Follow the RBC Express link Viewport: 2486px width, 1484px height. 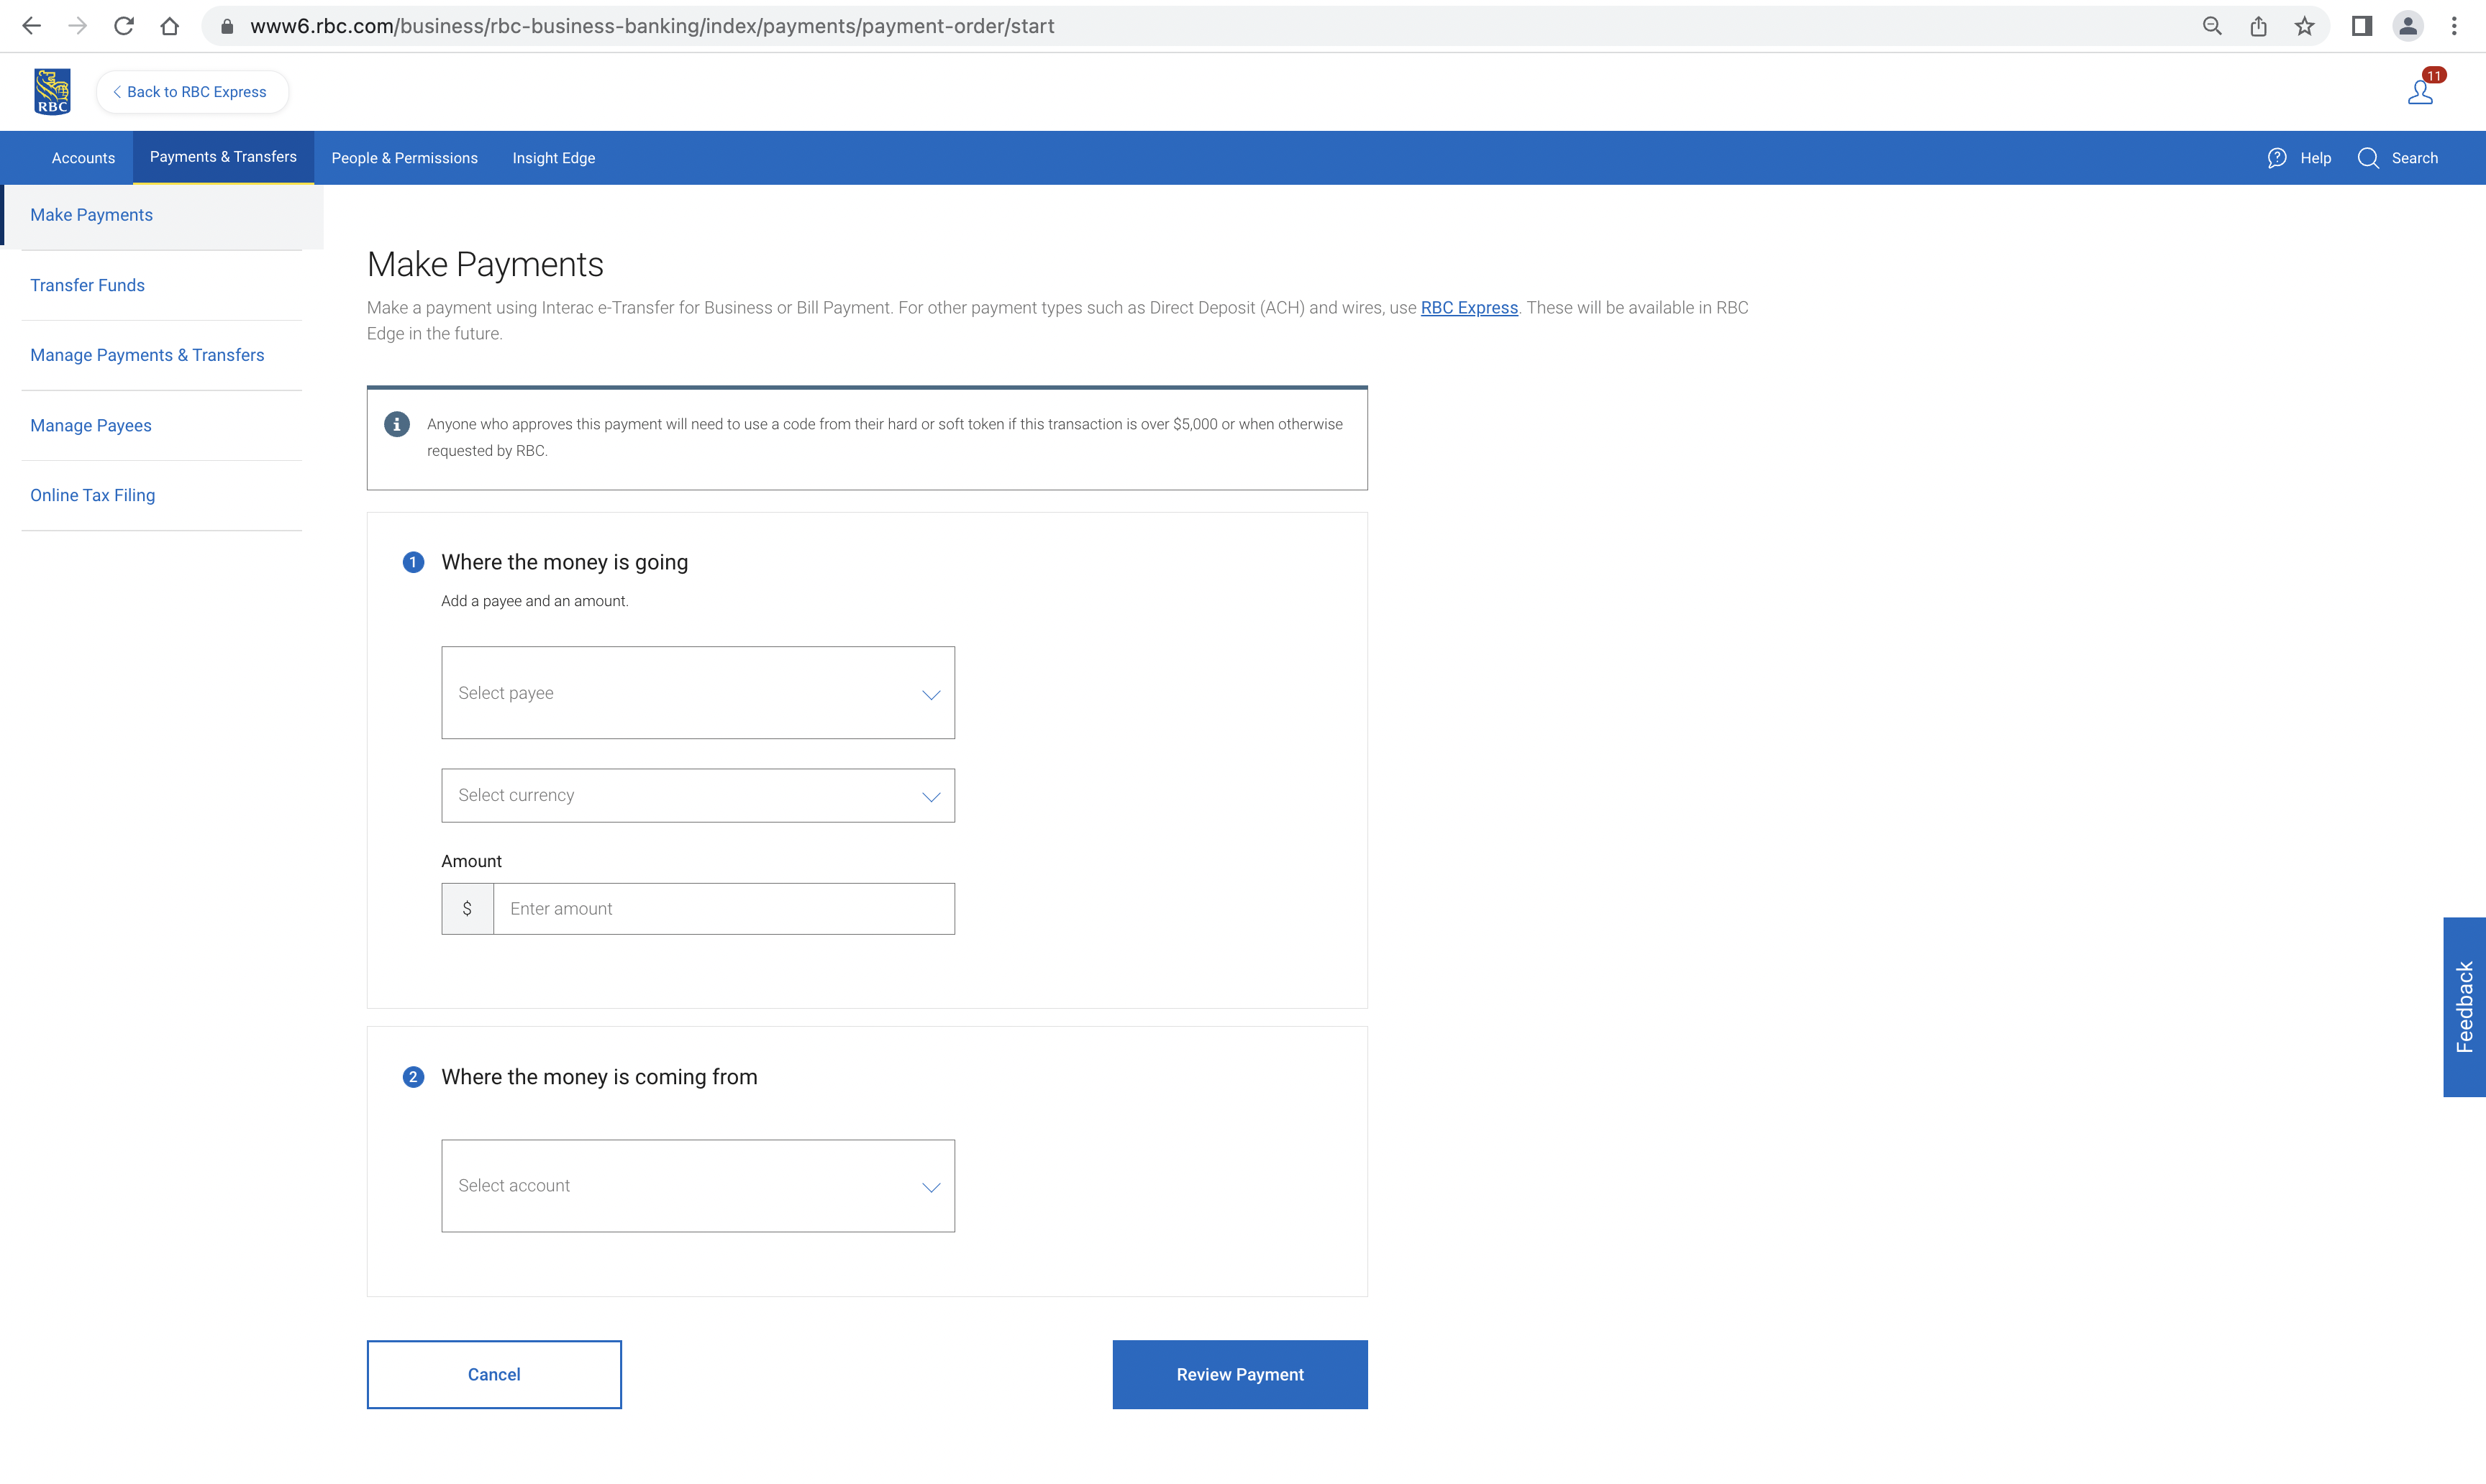[x=1469, y=308]
